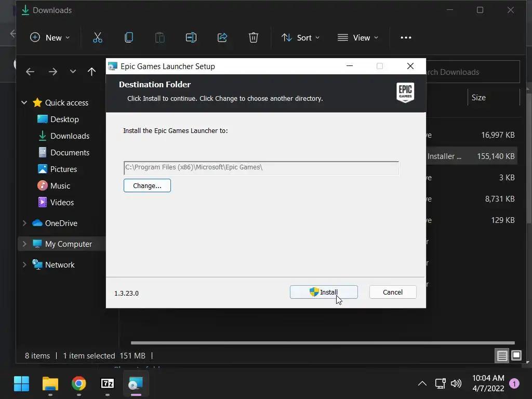Screen dimensions: 532x399
Task: Click the volume speaker tray icon
Action: [456, 384]
